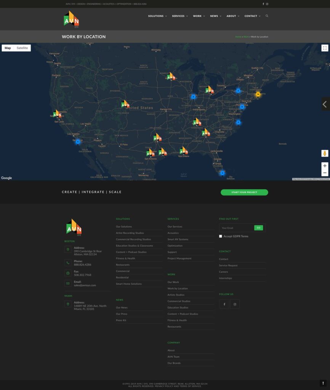This screenshot has width=330, height=390.
Task: Zoom in the map with plus button
Action: [325, 166]
